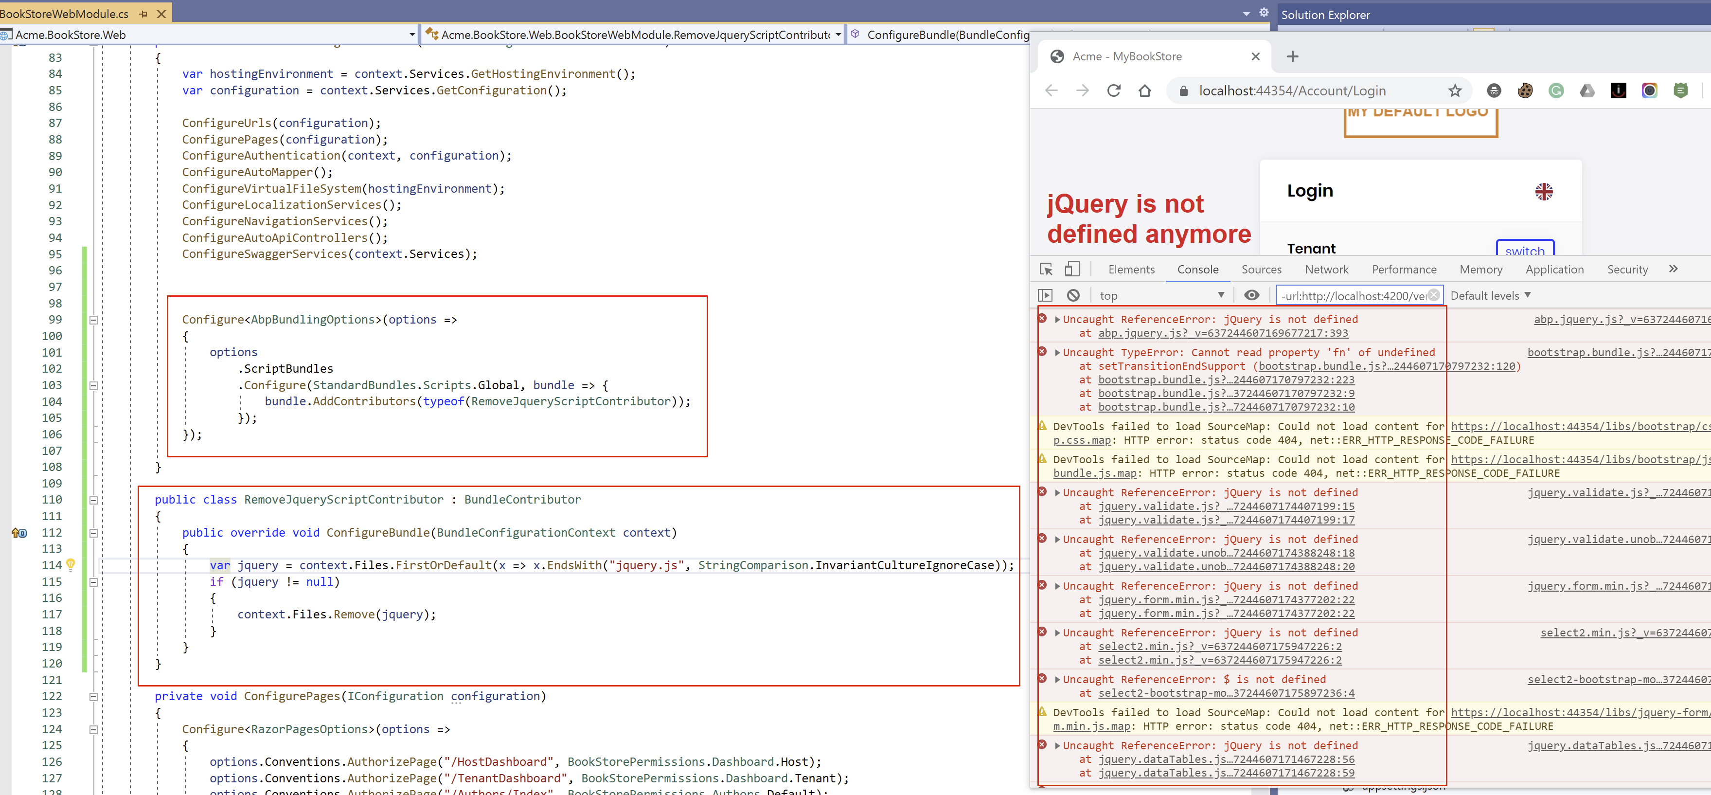The height and width of the screenshot is (795, 1711).
Task: Bookmark page with the star icon
Action: tap(1455, 90)
